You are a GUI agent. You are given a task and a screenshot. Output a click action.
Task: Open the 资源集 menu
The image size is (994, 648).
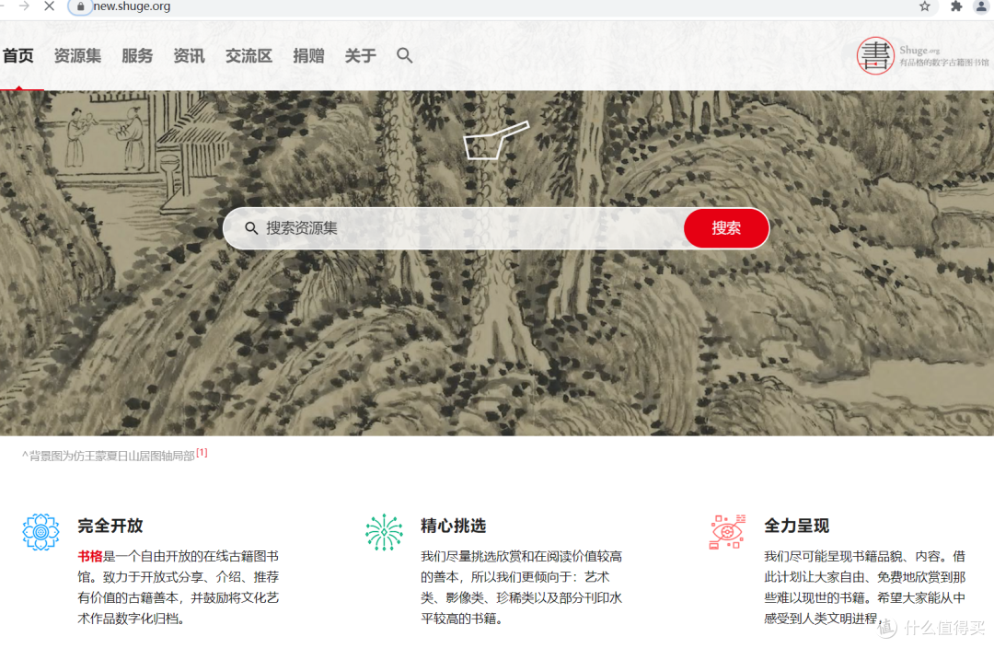coord(77,56)
